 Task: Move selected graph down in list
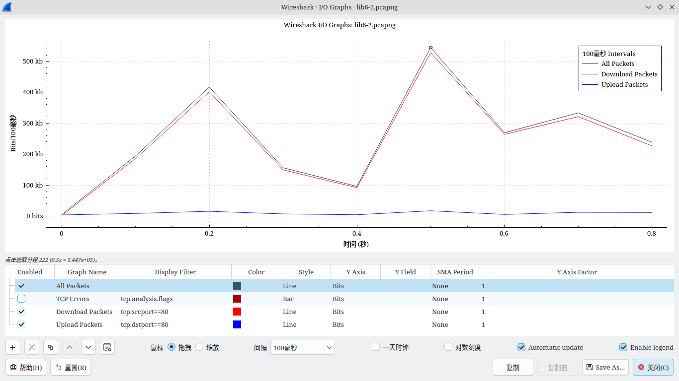click(x=88, y=347)
